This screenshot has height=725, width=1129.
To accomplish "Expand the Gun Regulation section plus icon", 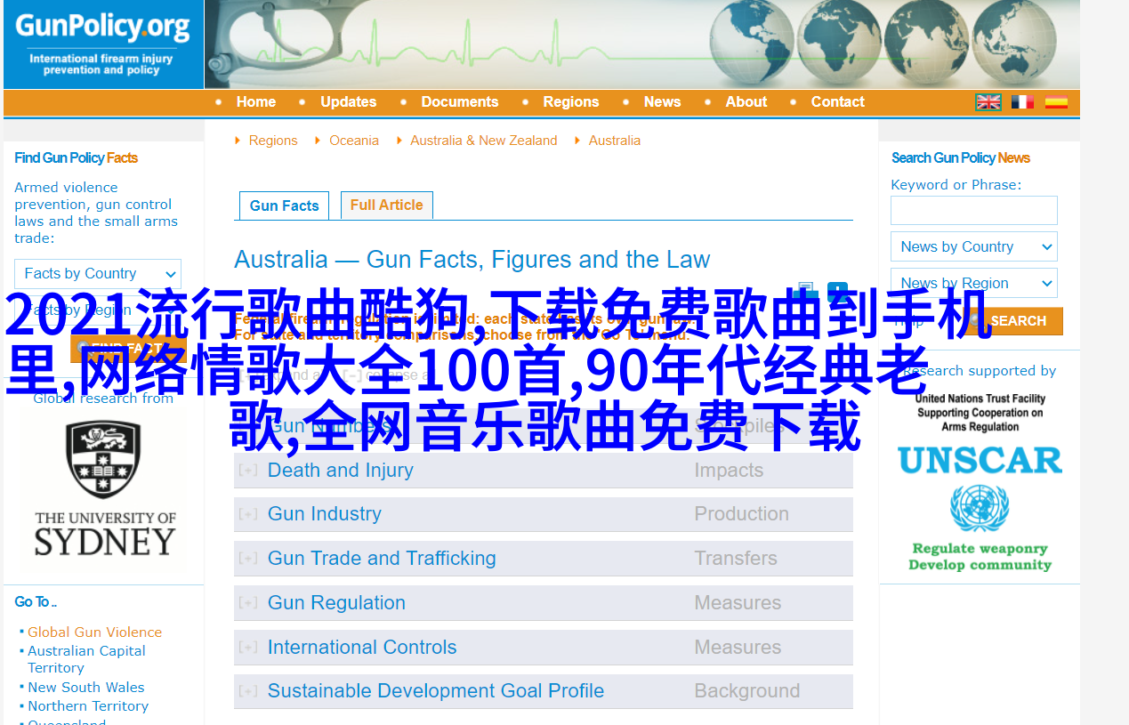I will click(248, 603).
